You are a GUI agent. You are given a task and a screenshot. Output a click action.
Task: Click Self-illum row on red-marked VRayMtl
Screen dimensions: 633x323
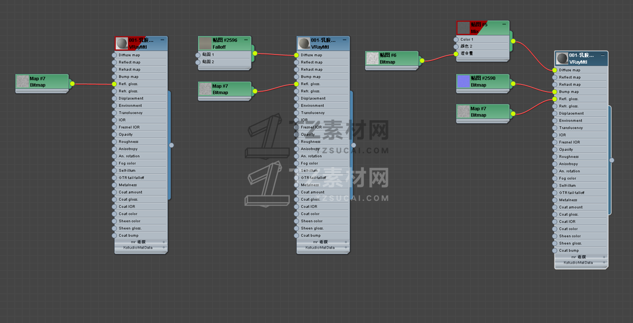141,170
